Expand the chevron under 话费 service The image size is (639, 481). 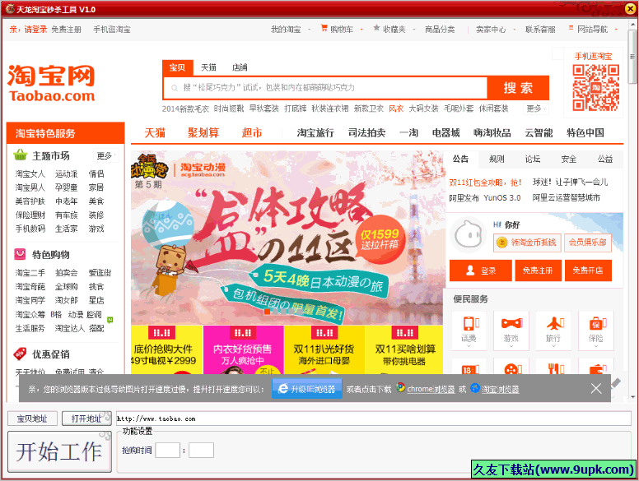point(469,346)
